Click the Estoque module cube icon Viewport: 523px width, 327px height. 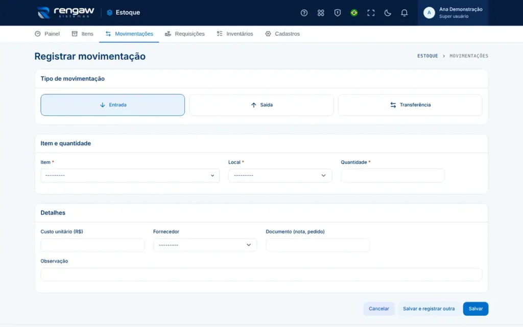point(109,13)
